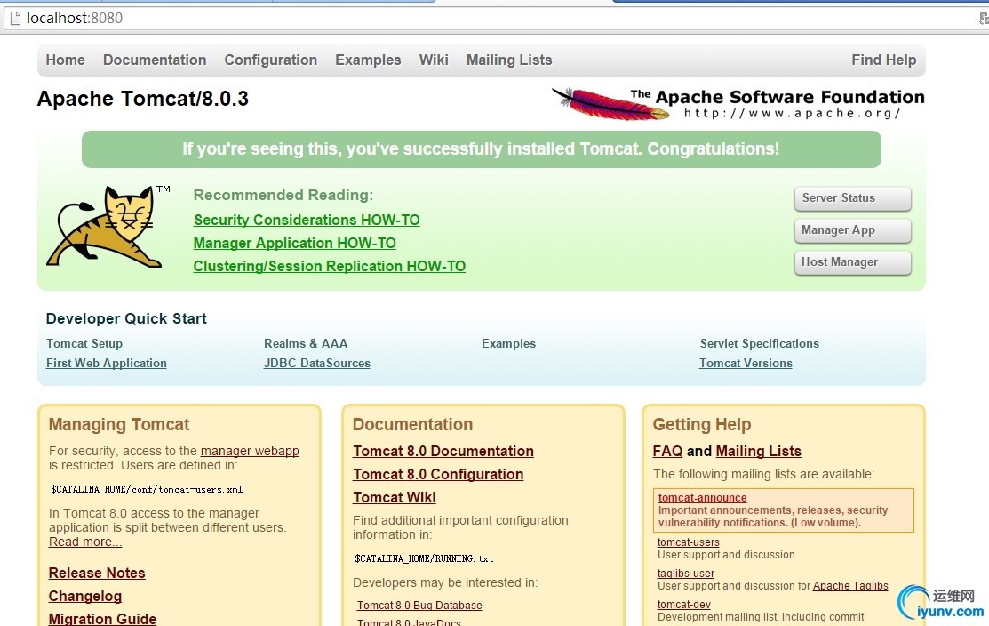Open the tomcat-announce mailing list link
Viewport: 989px width, 626px height.
coord(702,498)
